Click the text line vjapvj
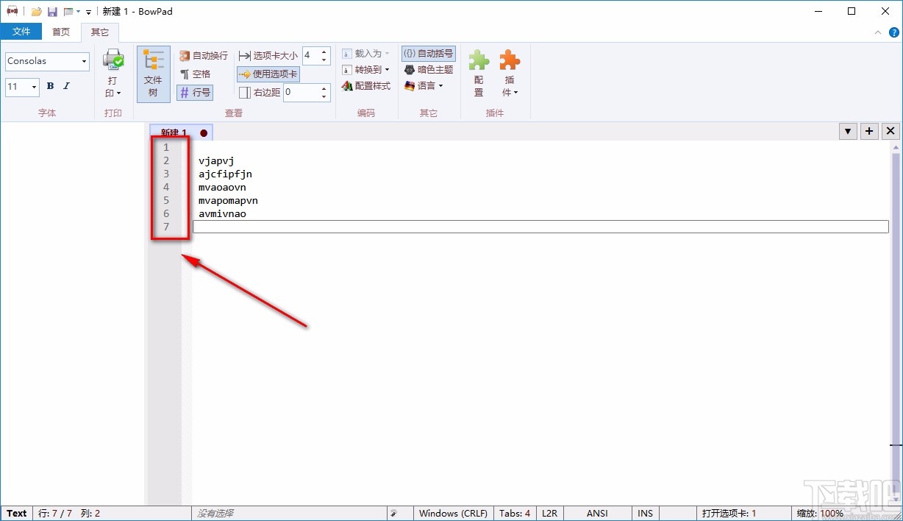 pos(216,160)
